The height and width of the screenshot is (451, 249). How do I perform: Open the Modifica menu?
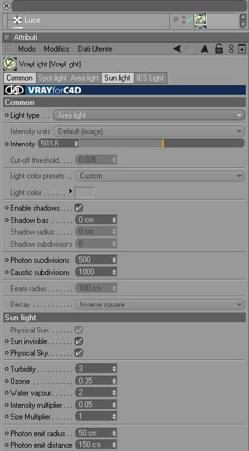point(56,49)
